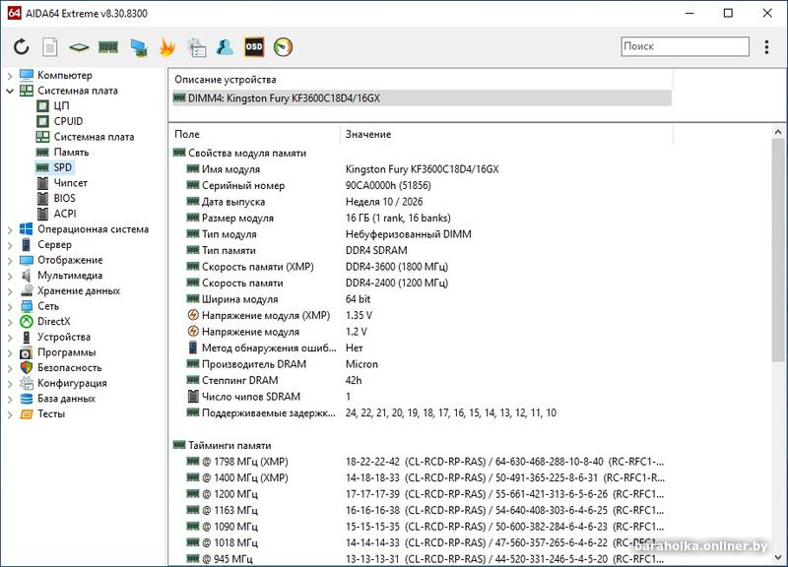Expand the Программы tree node

tap(10, 353)
